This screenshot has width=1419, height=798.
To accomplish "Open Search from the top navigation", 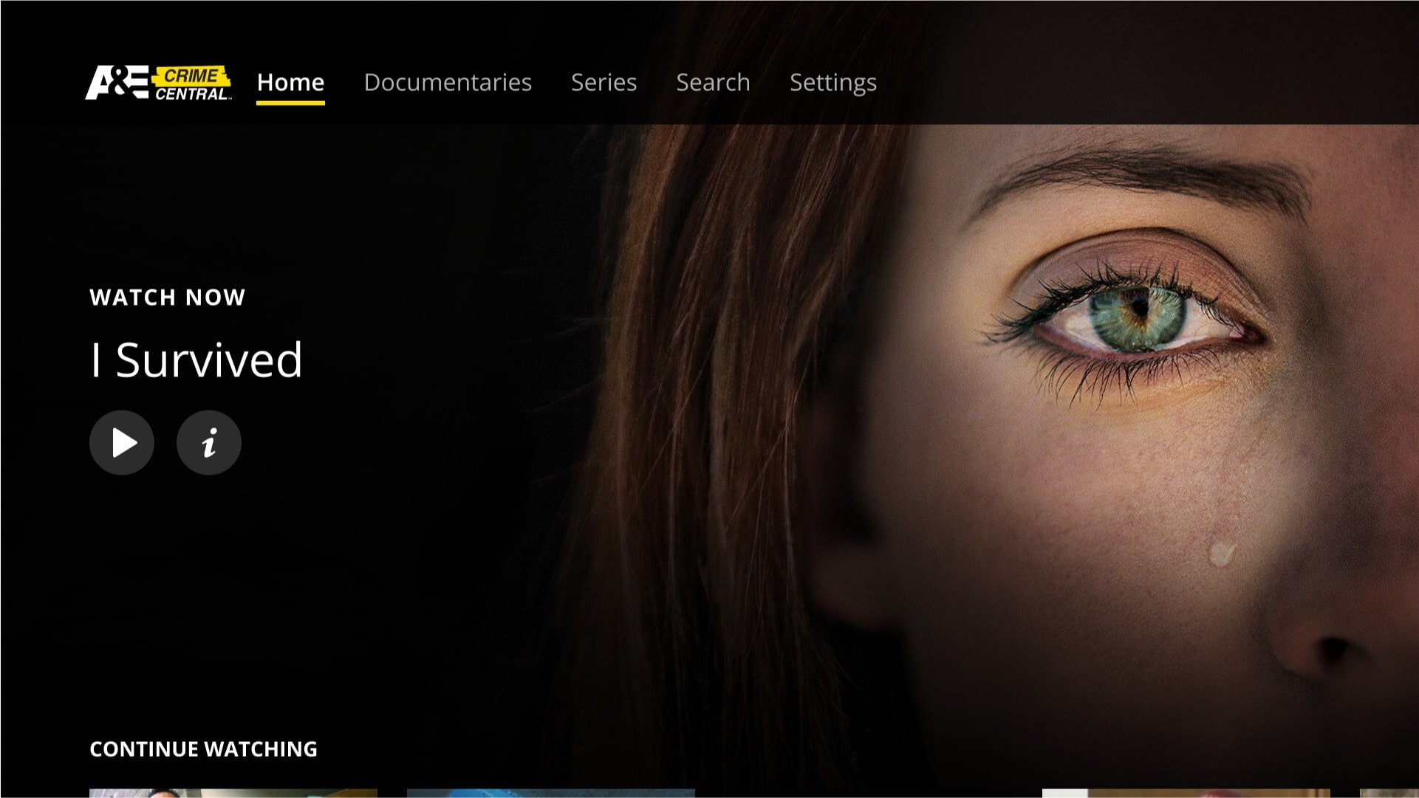I will point(713,82).
